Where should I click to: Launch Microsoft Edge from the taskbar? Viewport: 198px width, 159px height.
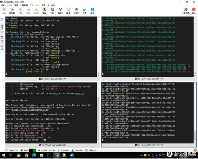(x=34, y=155)
